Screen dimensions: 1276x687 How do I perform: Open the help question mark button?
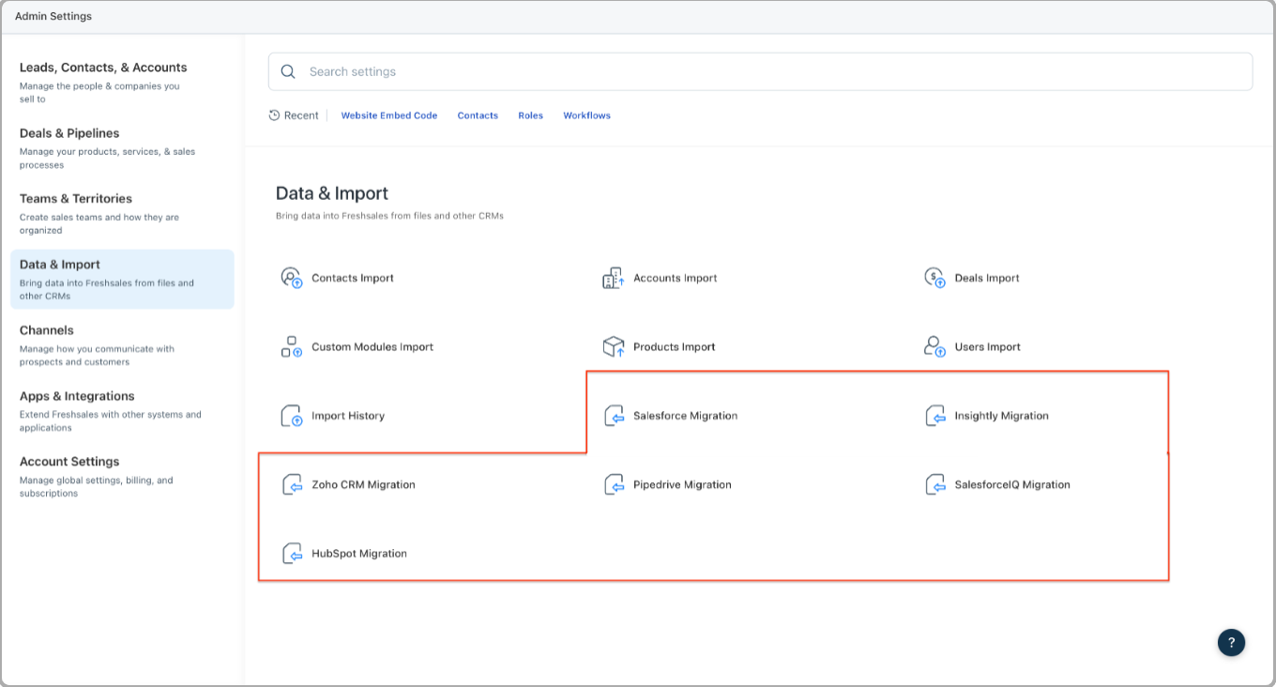[1231, 642]
